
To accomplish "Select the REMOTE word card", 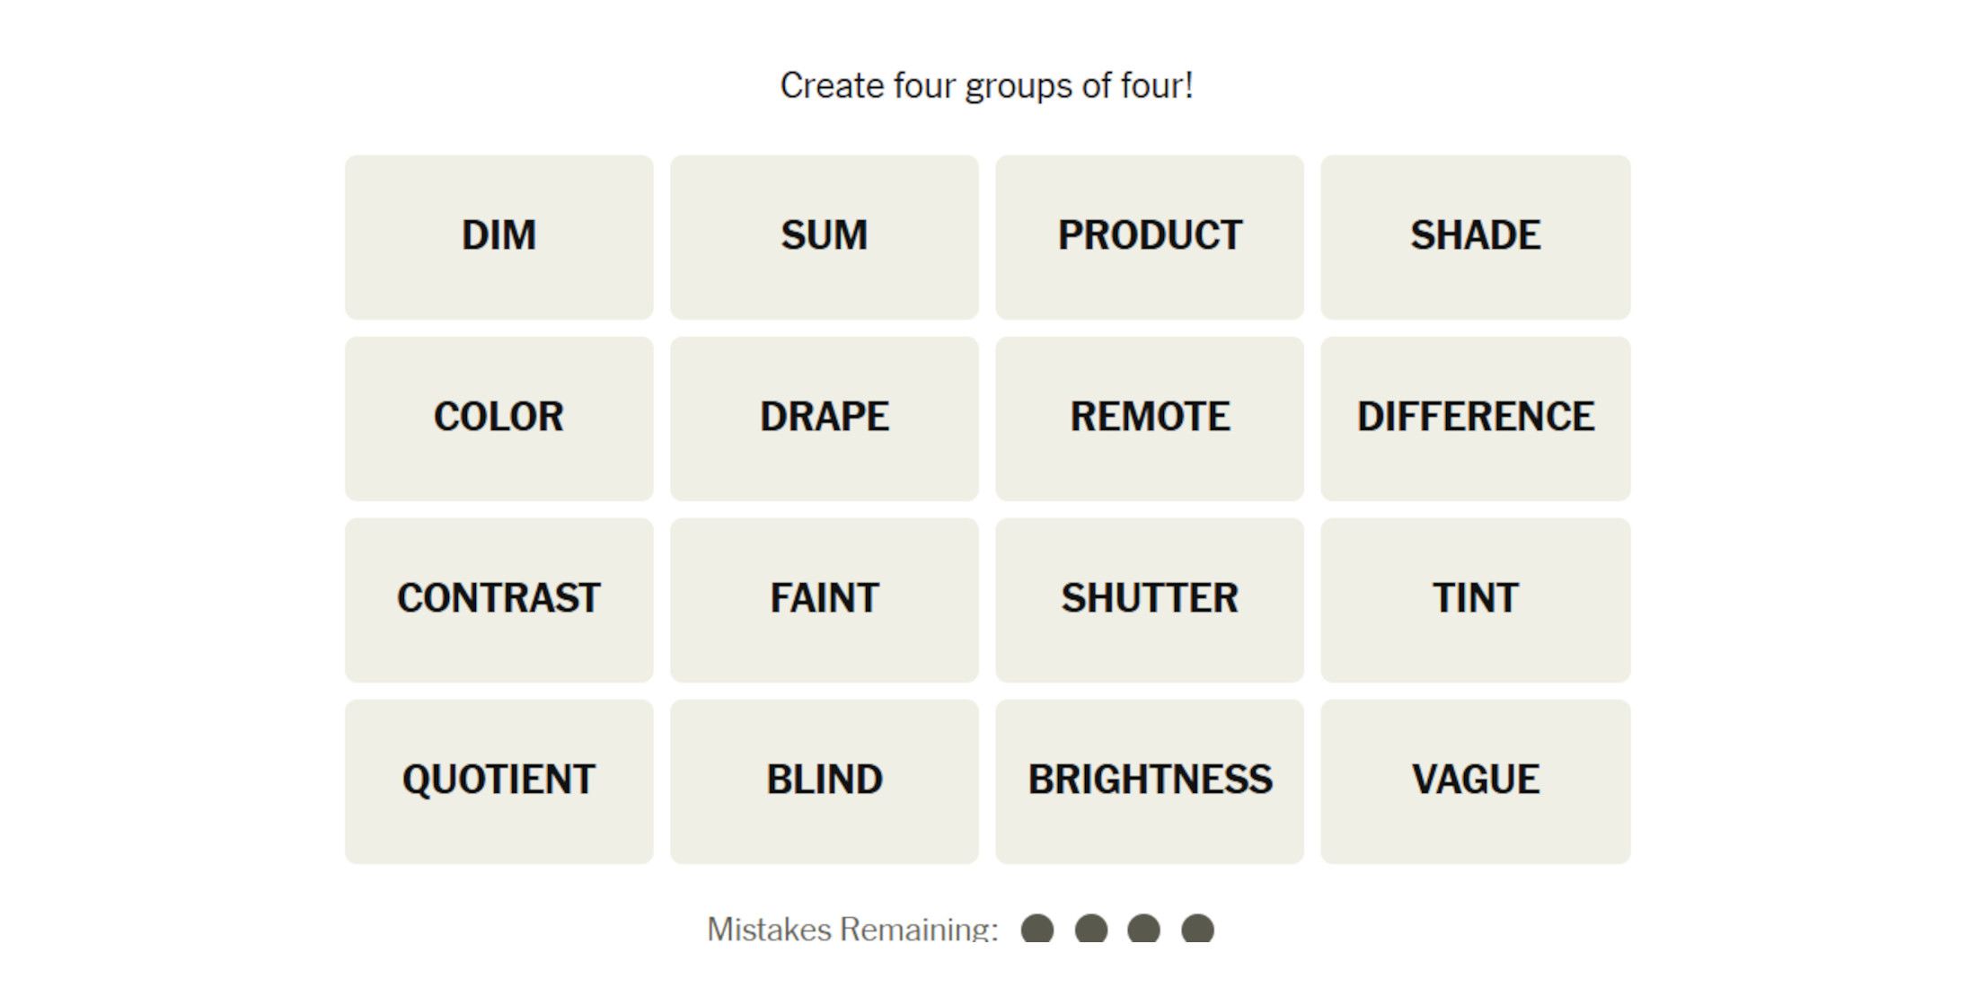I will (x=1149, y=419).
